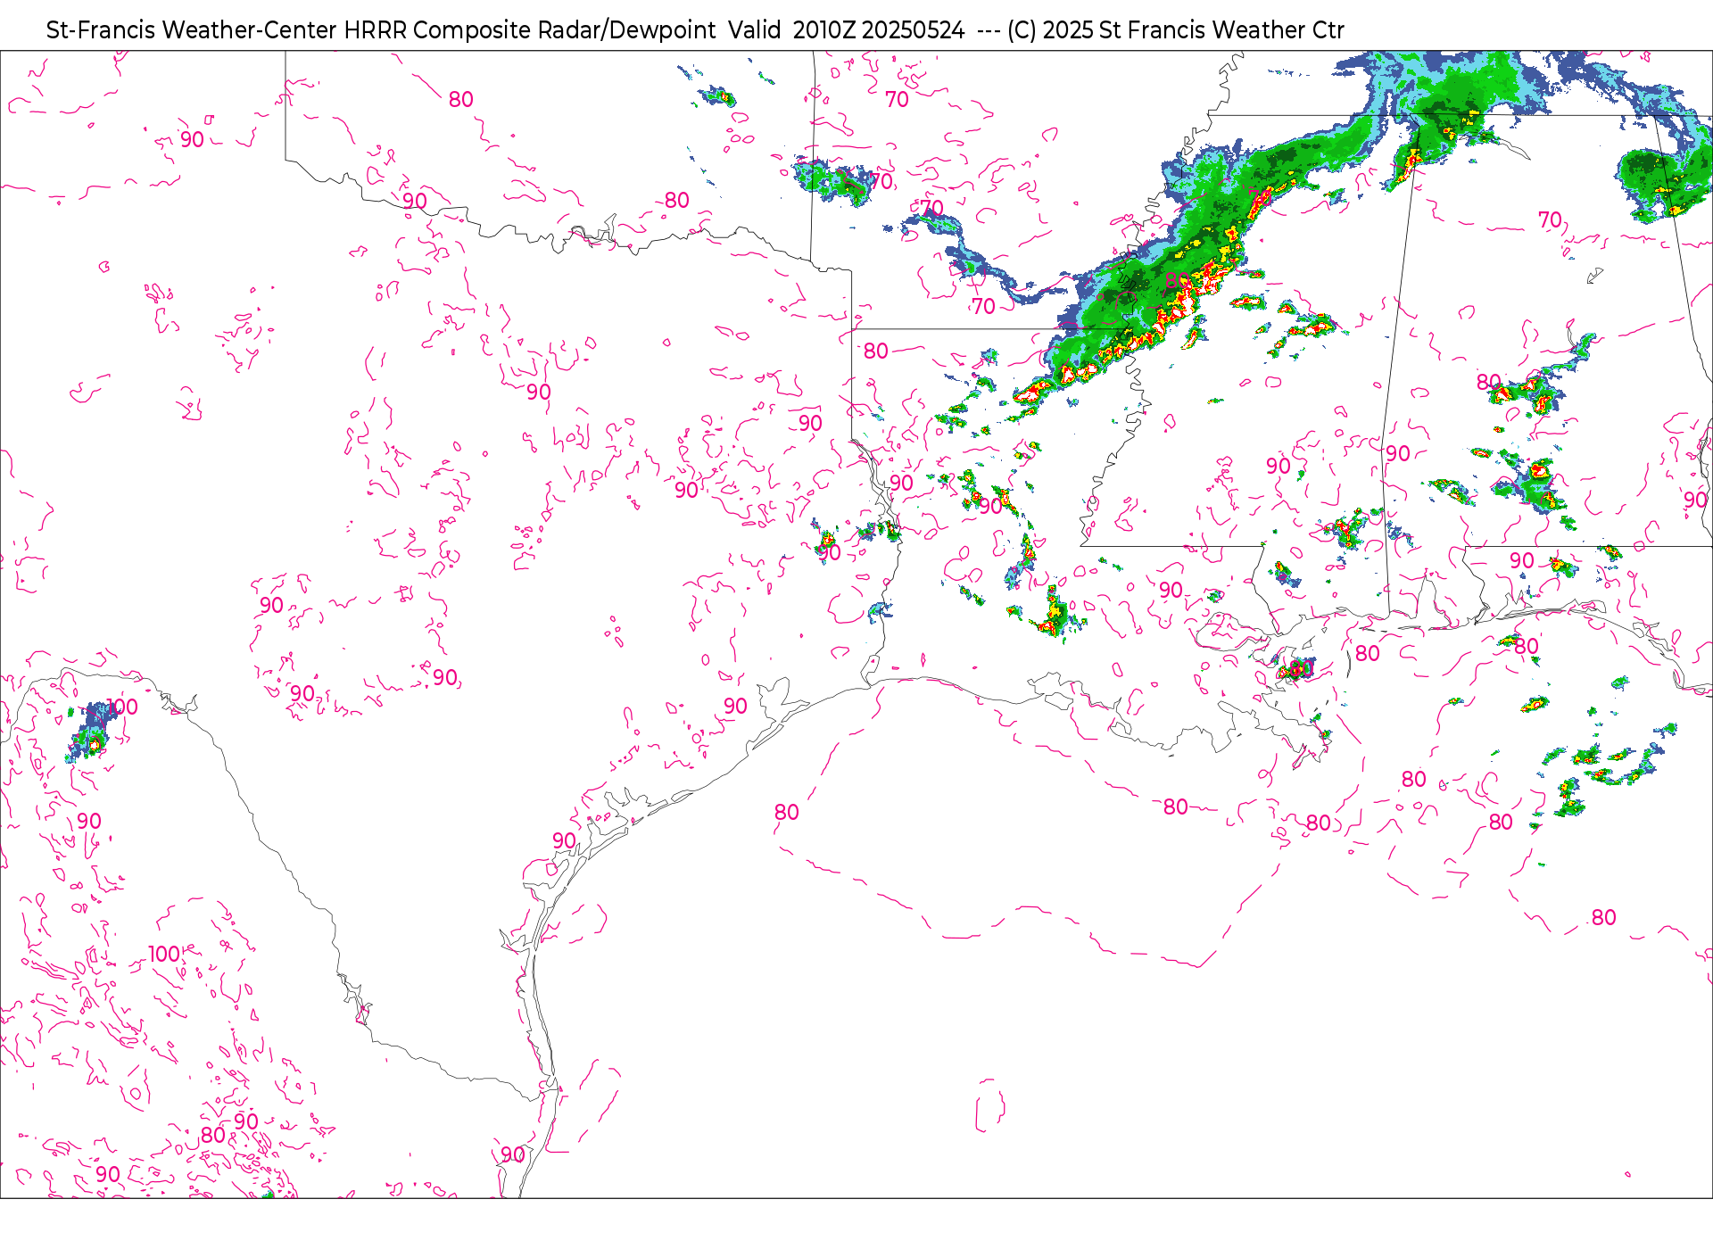Click the "20250524" date in the title
1713x1249 pixels.
point(914,30)
